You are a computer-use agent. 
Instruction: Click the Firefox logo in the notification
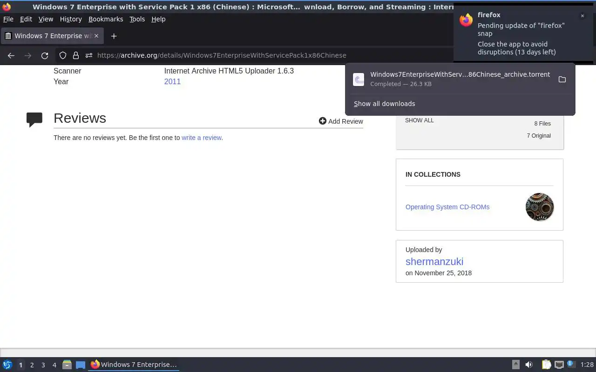point(466,20)
